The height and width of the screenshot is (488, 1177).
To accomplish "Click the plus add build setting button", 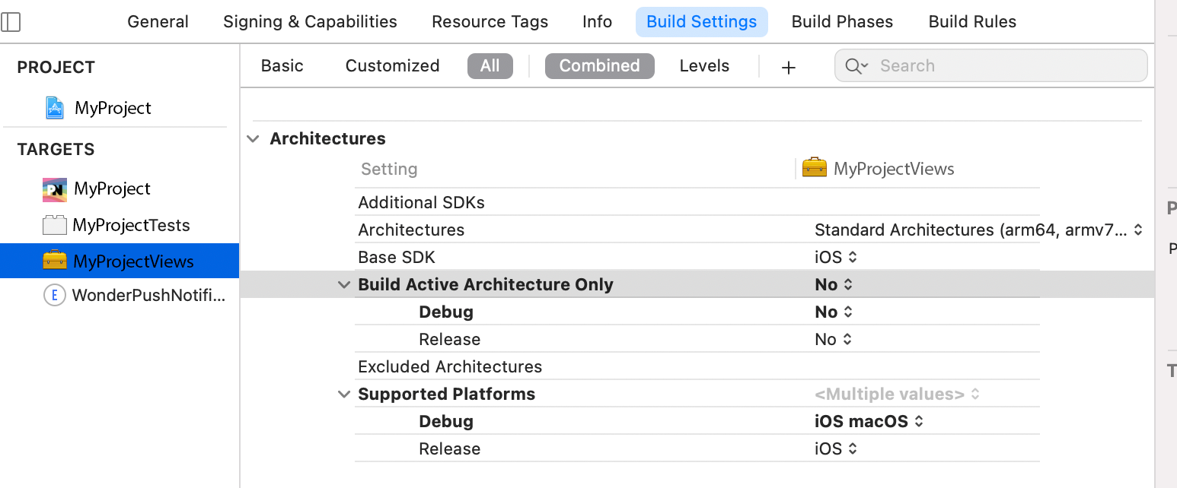I will [x=789, y=67].
